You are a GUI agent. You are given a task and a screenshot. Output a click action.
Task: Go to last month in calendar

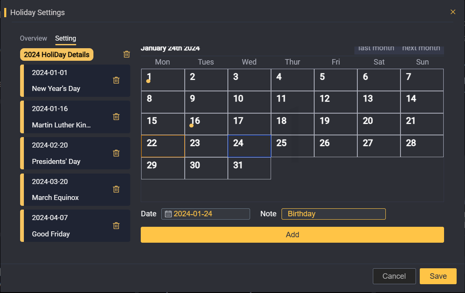[376, 49]
